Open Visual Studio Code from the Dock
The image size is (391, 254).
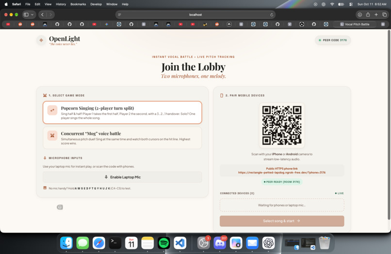point(180,243)
